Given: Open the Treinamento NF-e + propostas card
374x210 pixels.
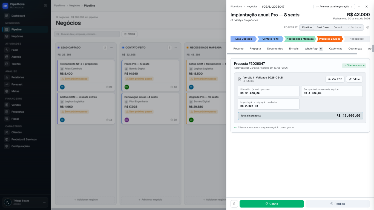Looking at the screenshot, I should [86, 75].
